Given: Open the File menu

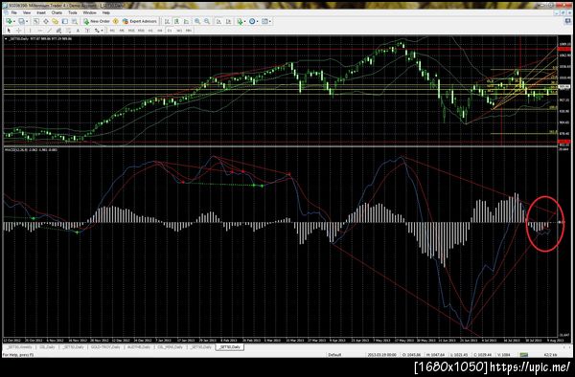Looking at the screenshot, I should (14, 12).
